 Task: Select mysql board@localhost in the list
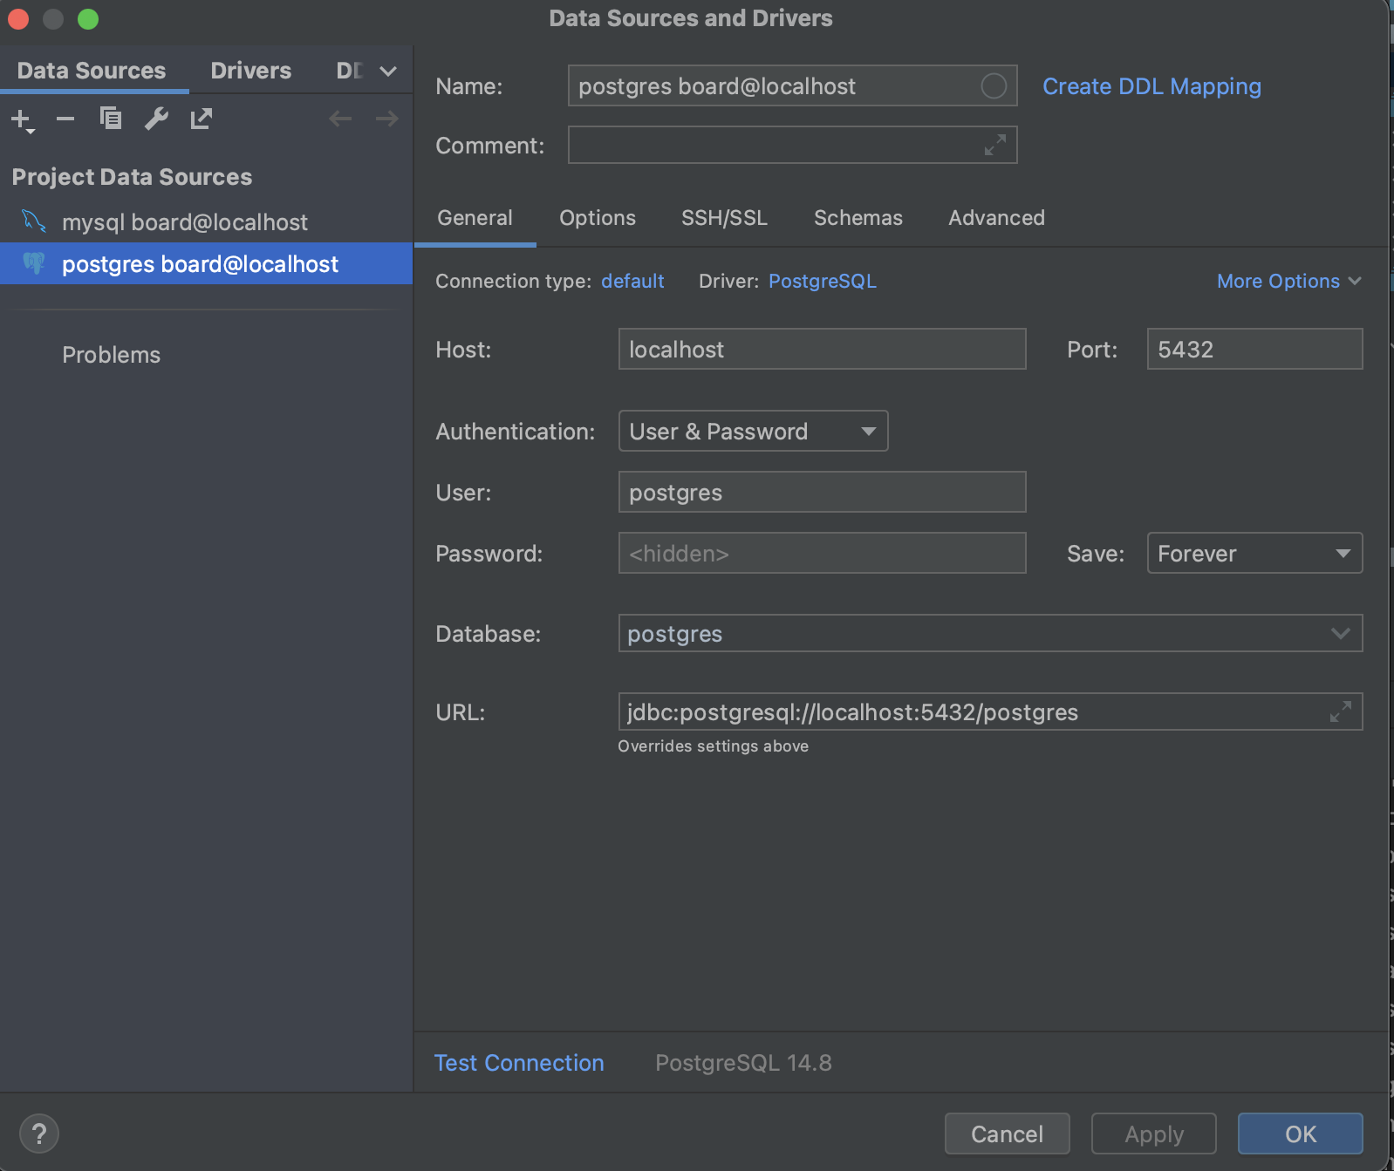tap(206, 221)
